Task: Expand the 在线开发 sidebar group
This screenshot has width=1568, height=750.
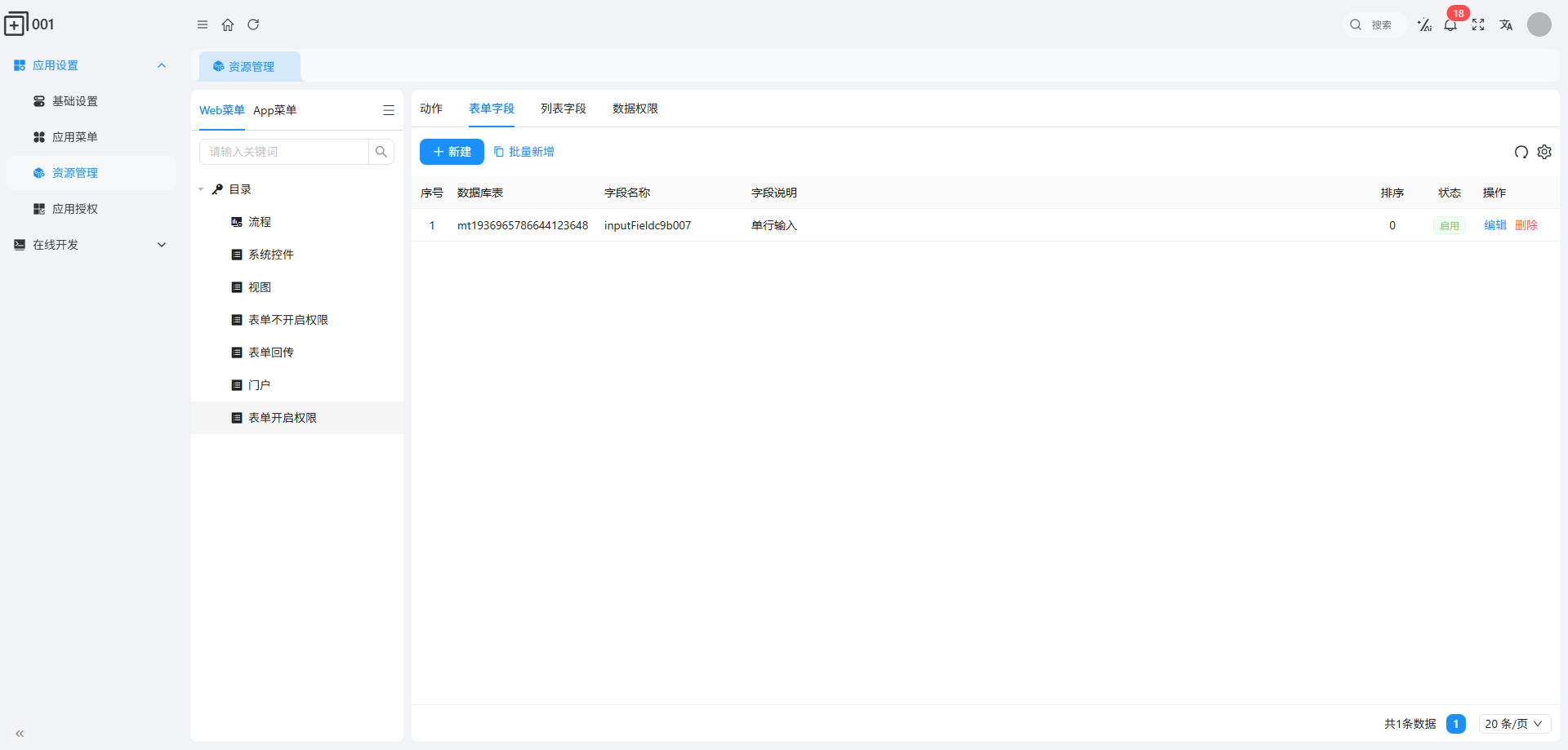Action: [x=162, y=245]
